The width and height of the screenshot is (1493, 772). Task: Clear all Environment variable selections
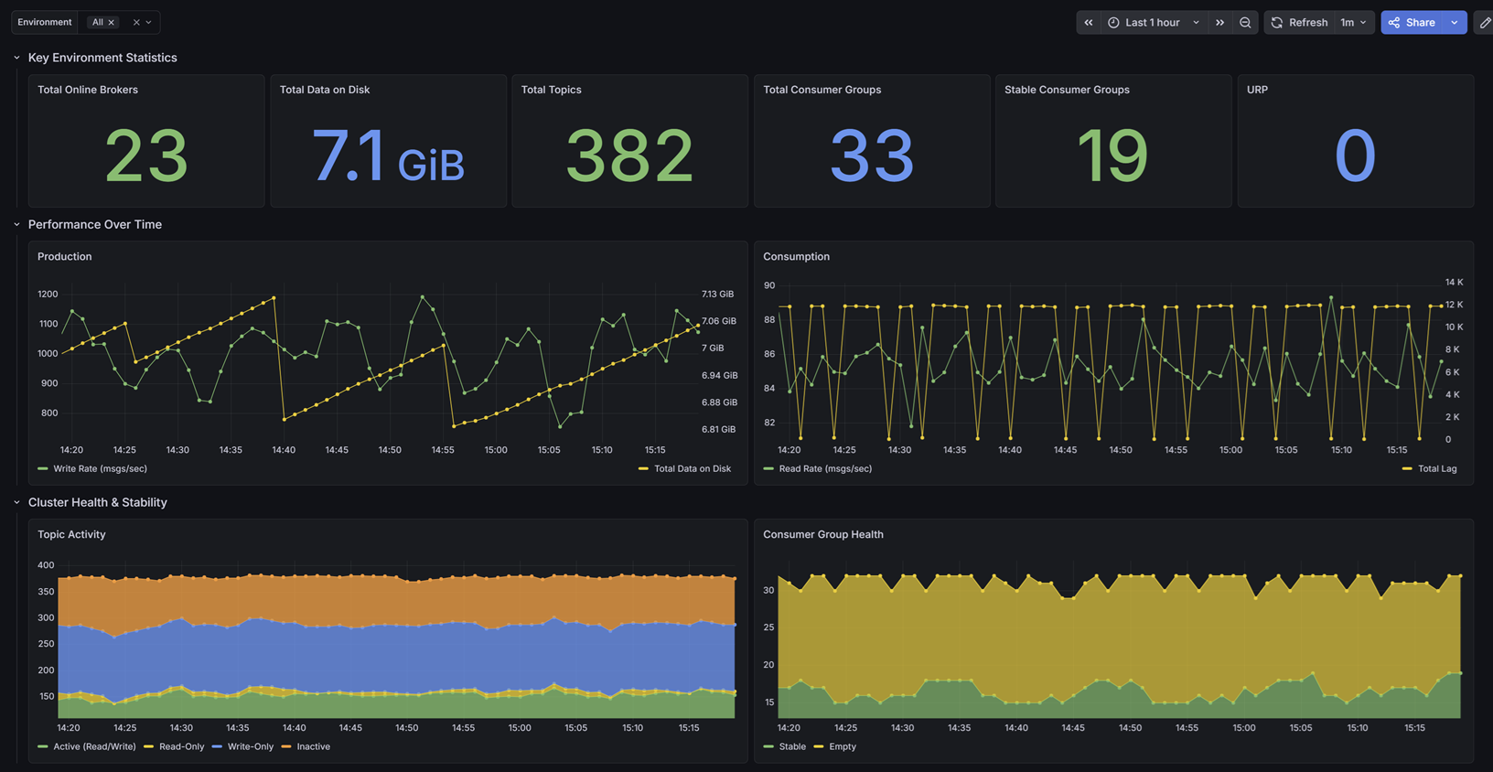(136, 22)
